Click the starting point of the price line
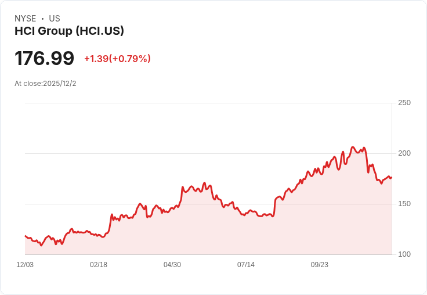 tap(26, 236)
